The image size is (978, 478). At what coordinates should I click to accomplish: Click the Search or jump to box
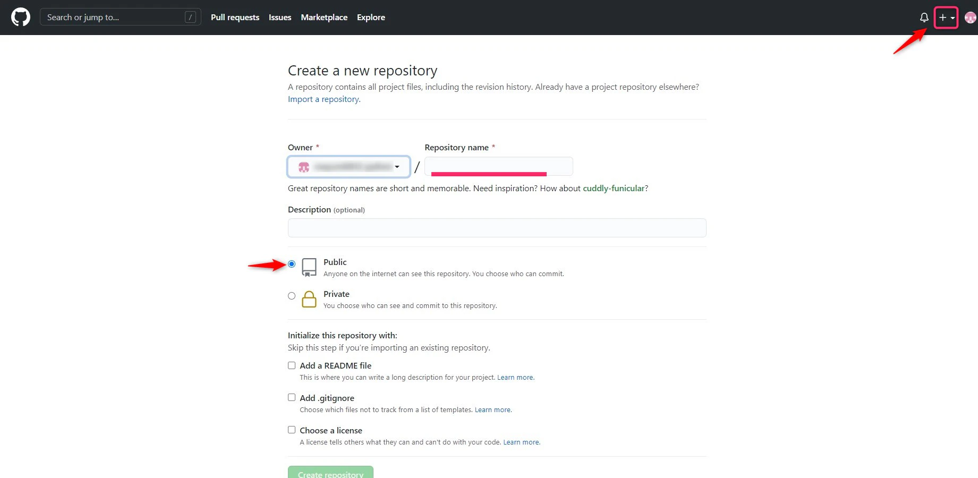pos(120,17)
